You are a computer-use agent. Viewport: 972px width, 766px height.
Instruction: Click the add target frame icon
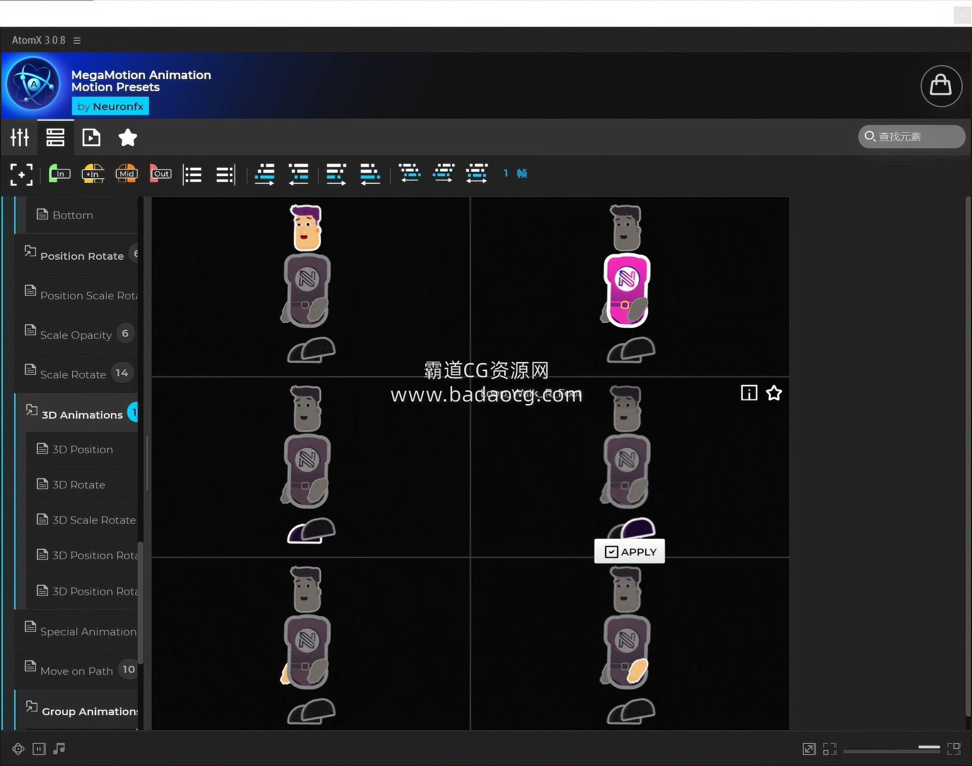tap(21, 174)
